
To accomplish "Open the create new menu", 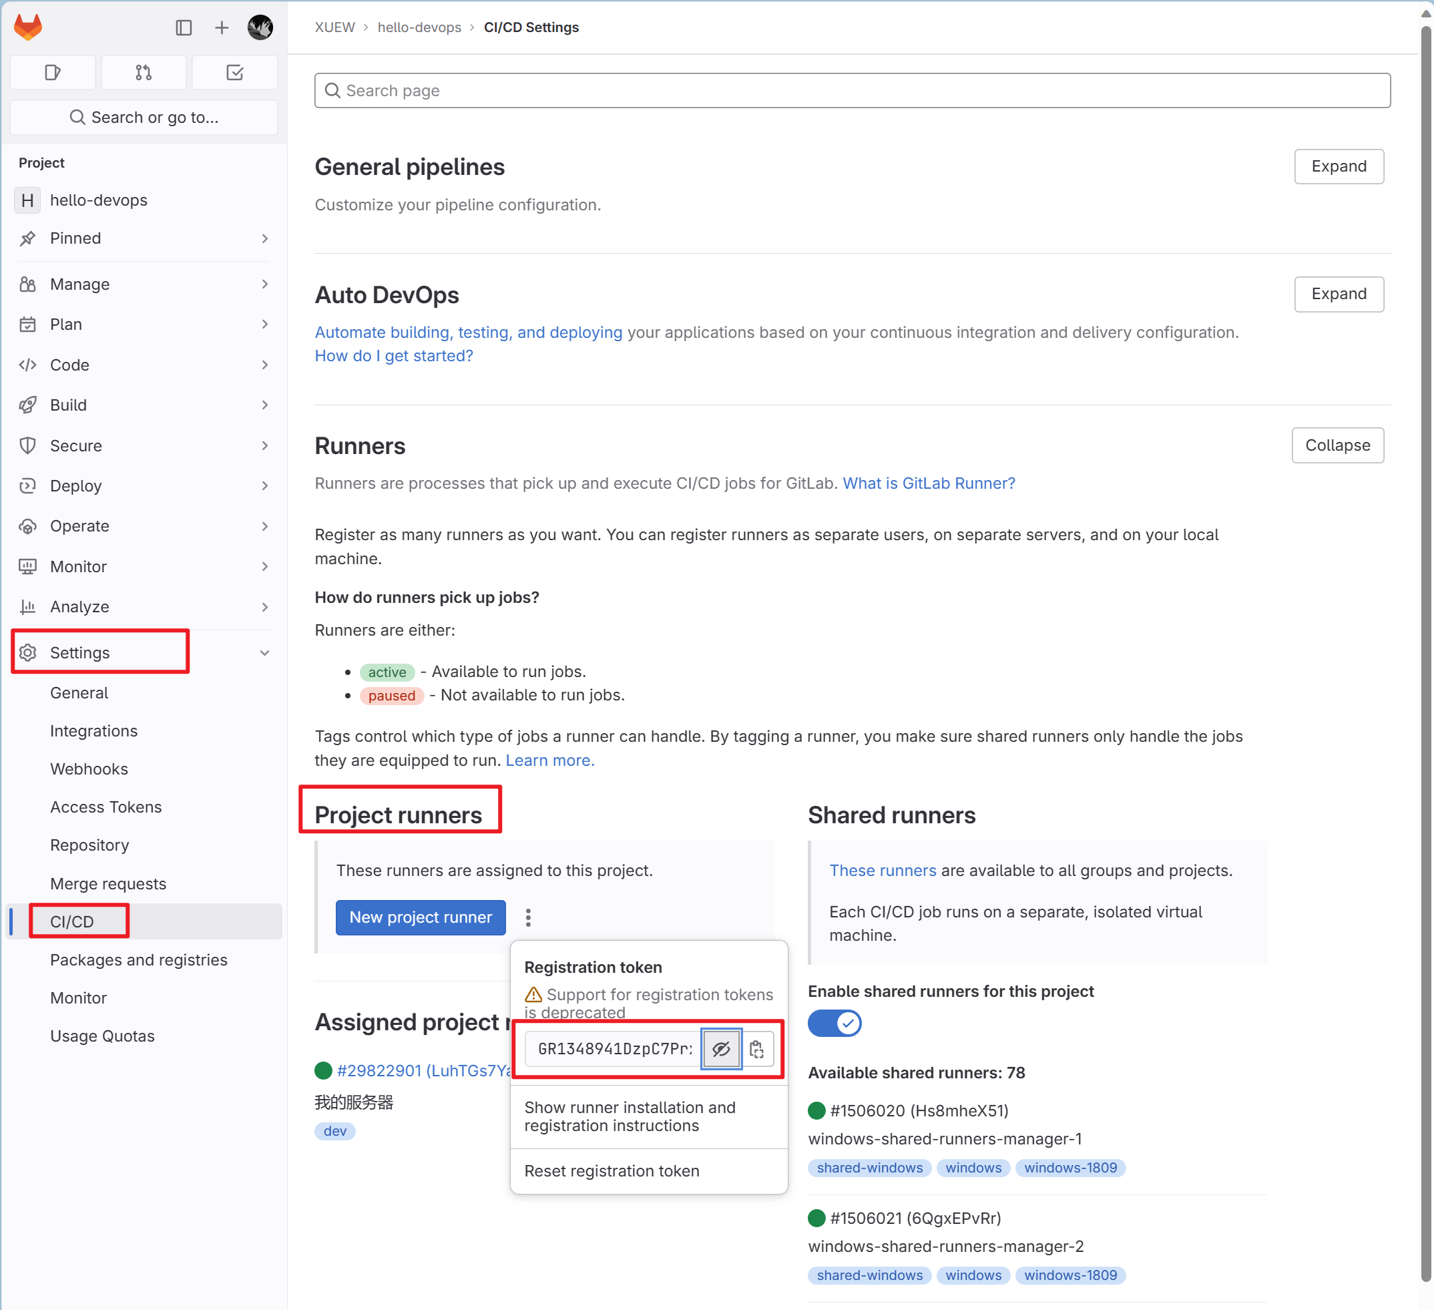I will tap(221, 27).
